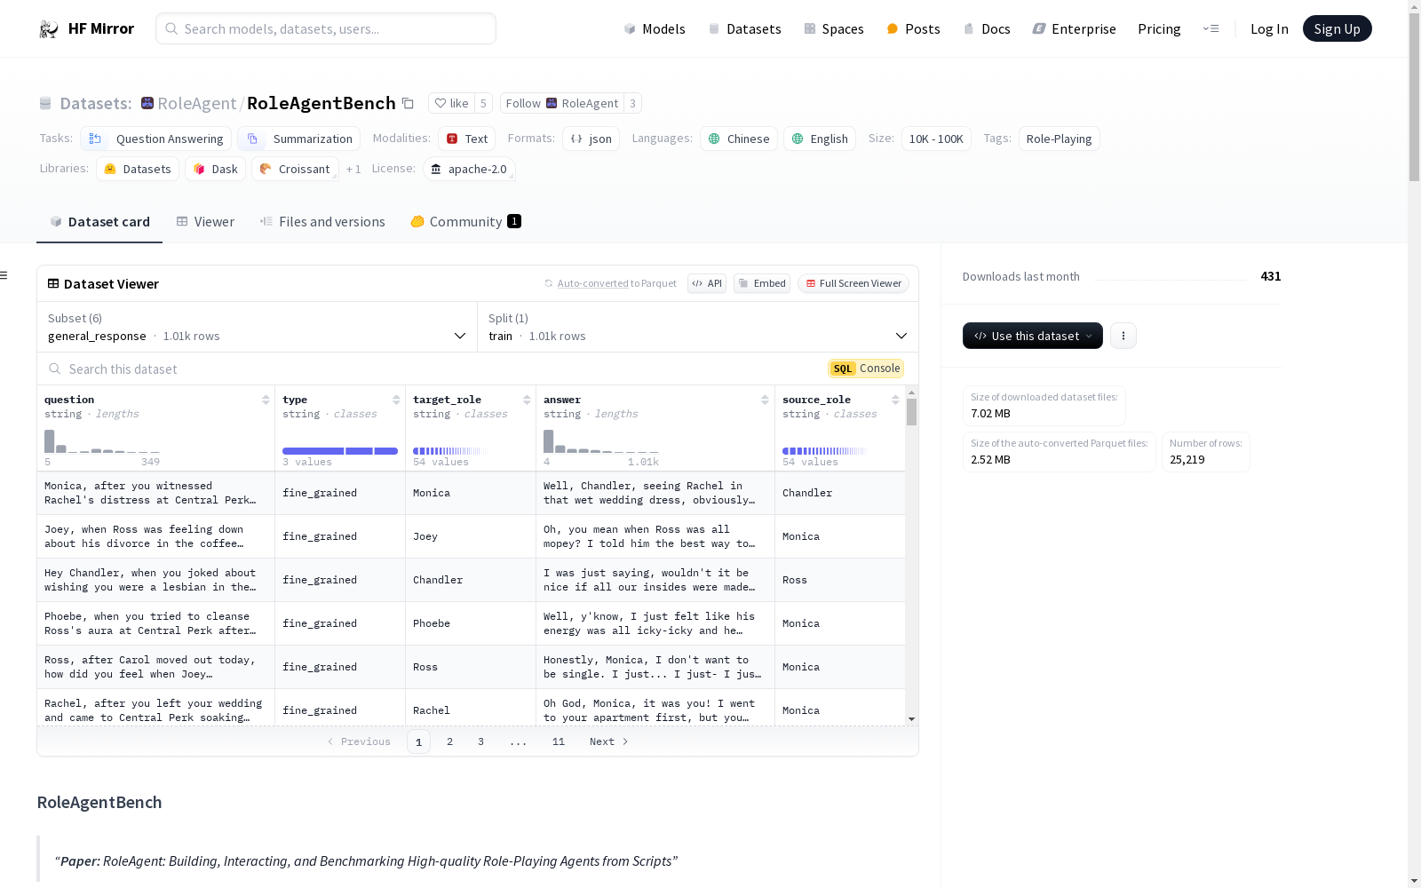Sort by the question column icon
This screenshot has width=1421, height=888.
[x=266, y=400]
